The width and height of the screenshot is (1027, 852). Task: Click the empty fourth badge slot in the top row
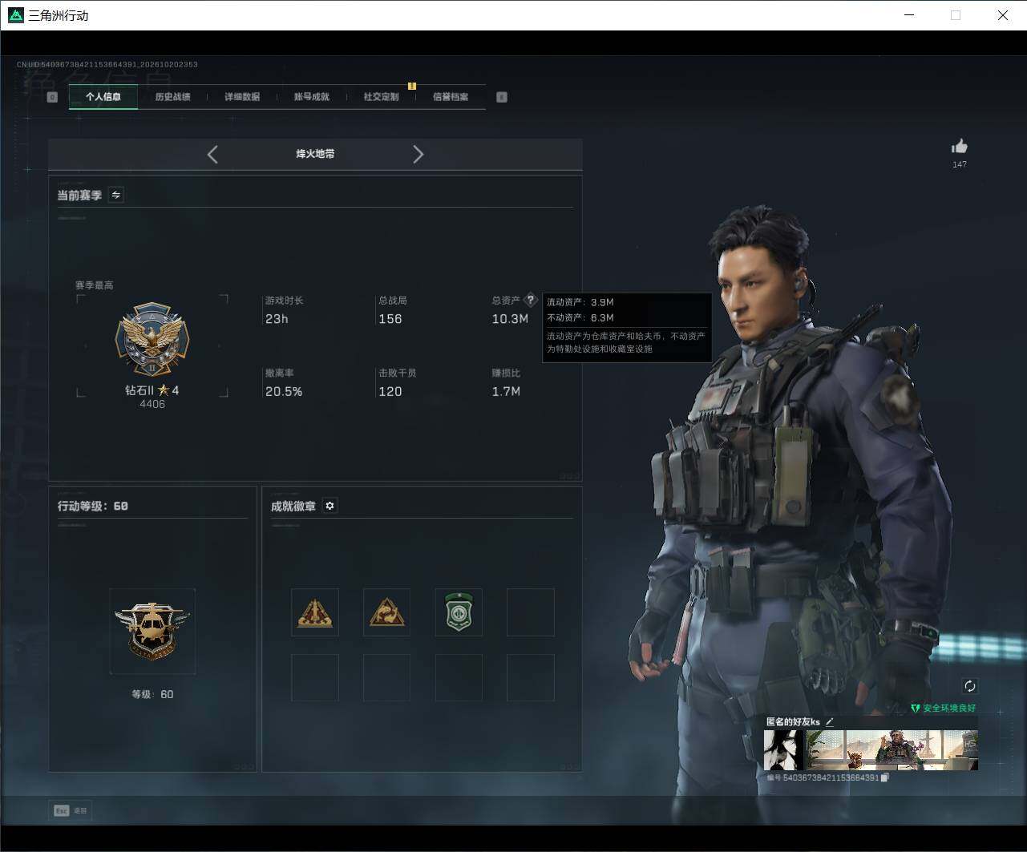531,612
